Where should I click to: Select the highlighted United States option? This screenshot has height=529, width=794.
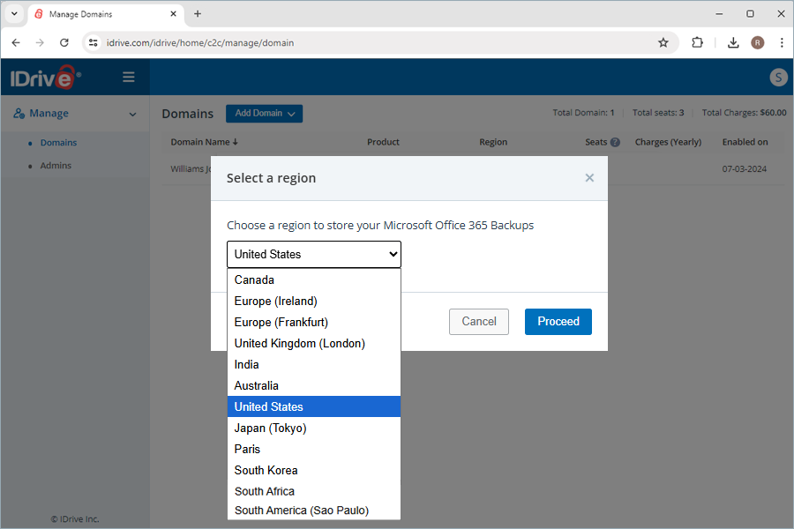click(314, 406)
